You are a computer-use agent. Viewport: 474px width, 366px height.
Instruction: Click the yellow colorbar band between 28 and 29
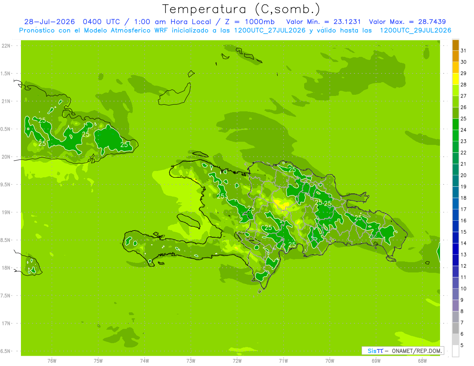455,79
